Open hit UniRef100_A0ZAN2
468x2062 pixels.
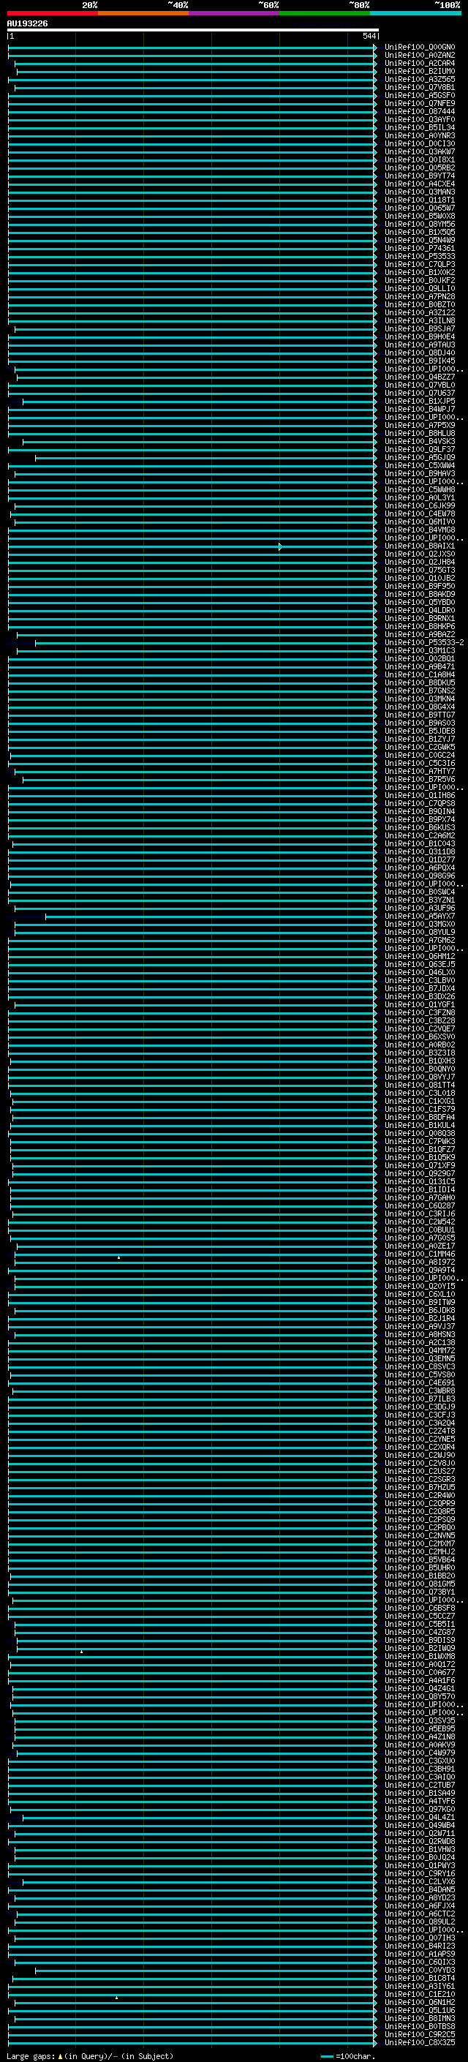pos(420,56)
